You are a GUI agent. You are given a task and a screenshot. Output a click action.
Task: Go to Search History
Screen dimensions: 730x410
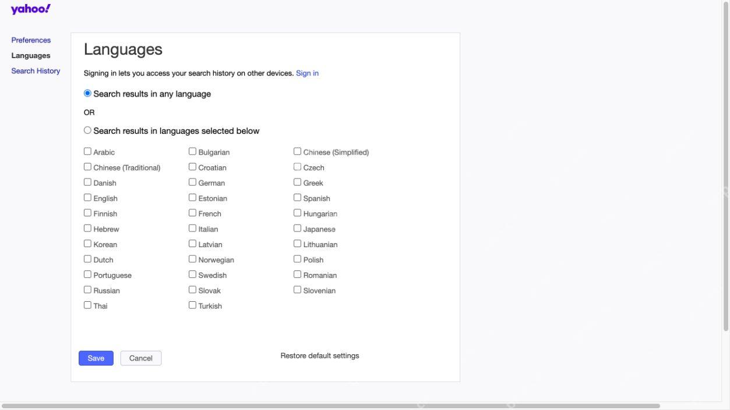pyautogui.click(x=36, y=71)
